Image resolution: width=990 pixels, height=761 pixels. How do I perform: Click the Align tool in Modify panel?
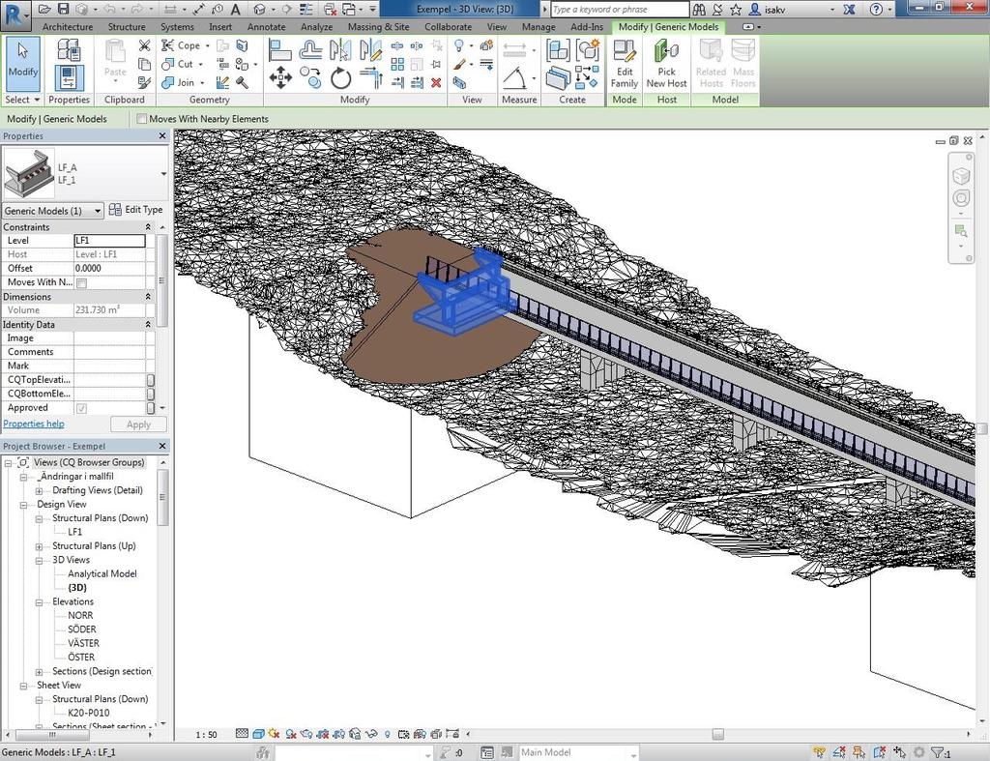279,49
